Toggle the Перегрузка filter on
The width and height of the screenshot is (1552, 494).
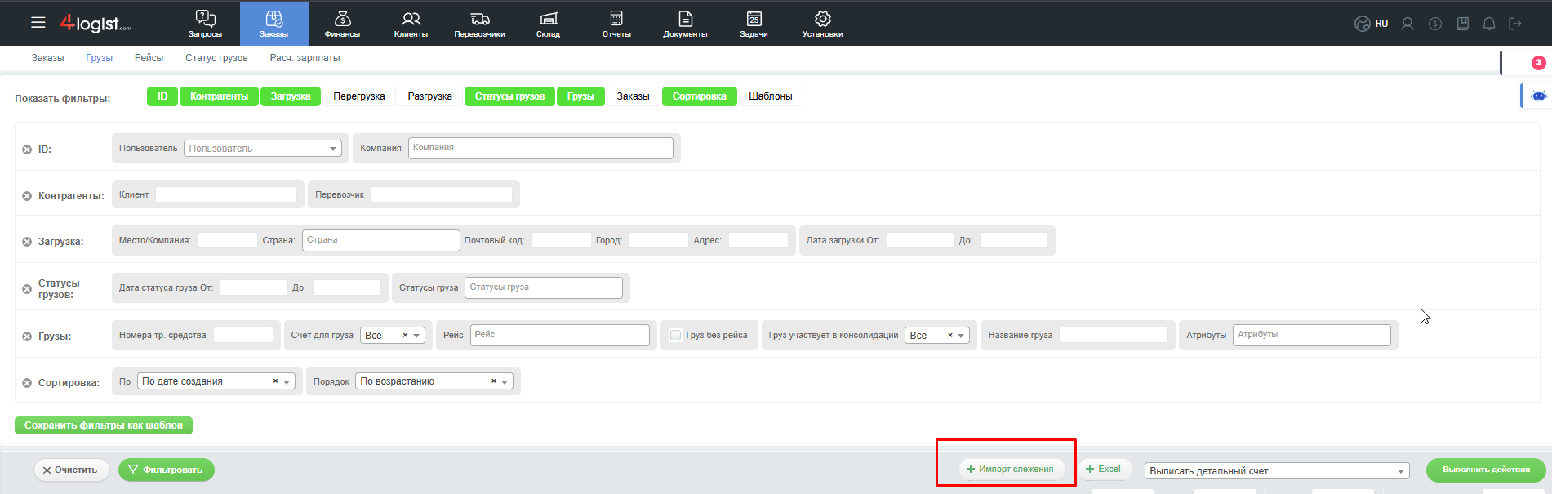tap(358, 96)
